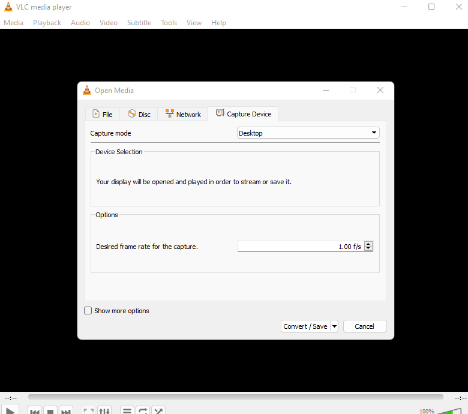This screenshot has height=414, width=468.
Task: Close the Open Media dialog
Action: pos(380,90)
